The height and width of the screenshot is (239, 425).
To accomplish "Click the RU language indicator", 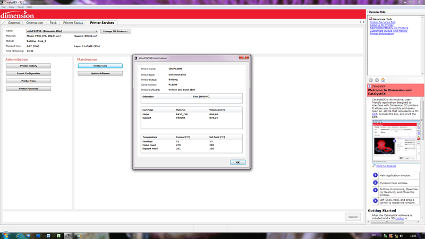I will coord(374,235).
